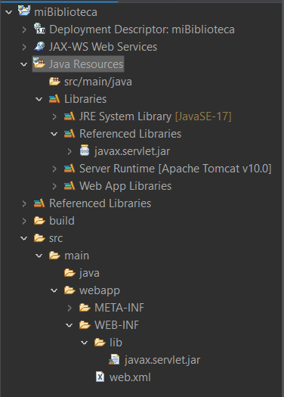Expand the Referenced Libraries node above build
The width and height of the screenshot is (284, 397).
point(24,203)
